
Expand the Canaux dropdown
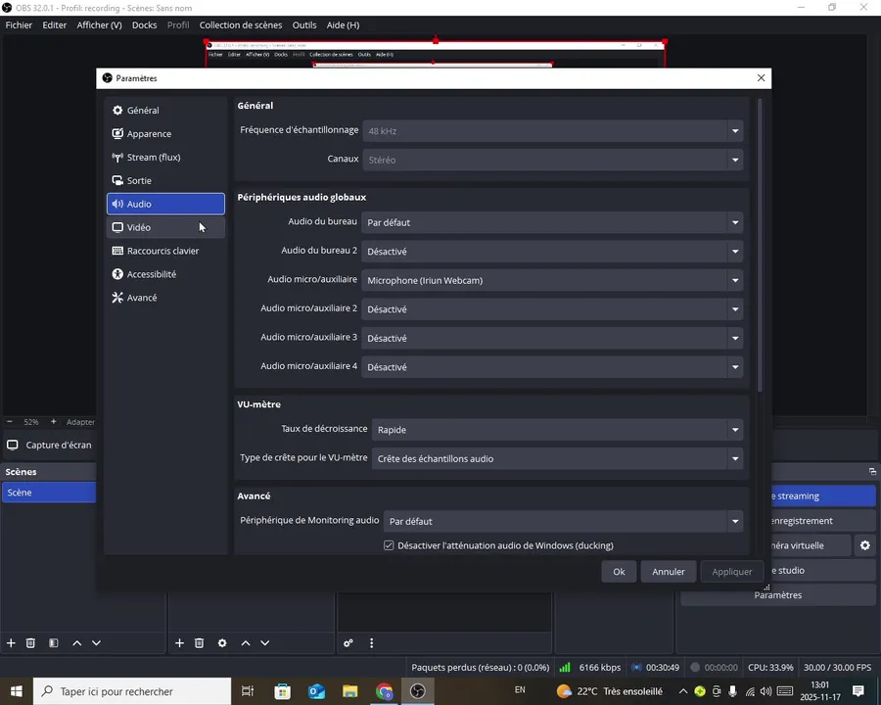pos(553,160)
